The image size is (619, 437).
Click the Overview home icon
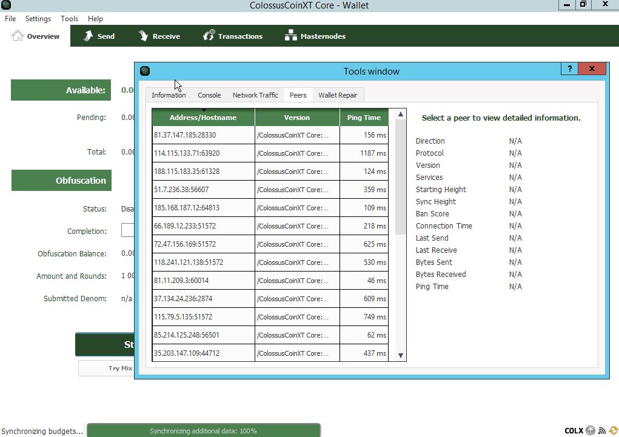coord(18,36)
